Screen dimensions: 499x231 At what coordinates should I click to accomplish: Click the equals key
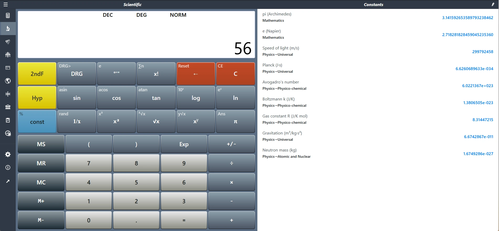[184, 220]
